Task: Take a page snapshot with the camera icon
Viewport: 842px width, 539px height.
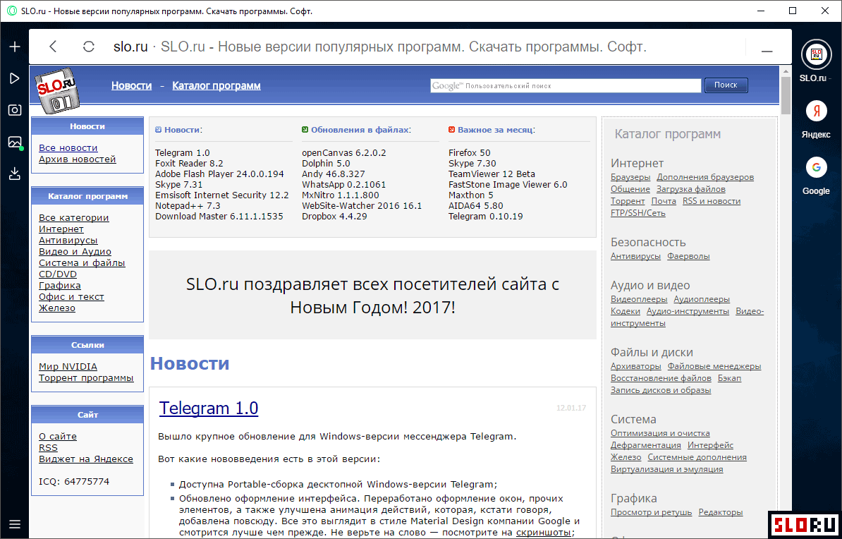Action: pyautogui.click(x=15, y=110)
